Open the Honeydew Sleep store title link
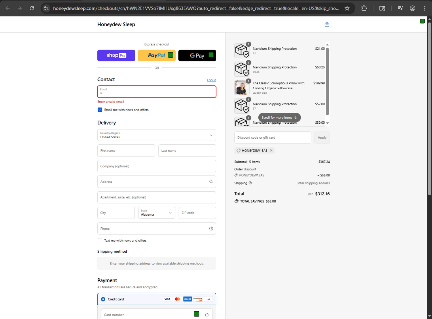Viewport: 432px width, 319px height. click(116, 24)
